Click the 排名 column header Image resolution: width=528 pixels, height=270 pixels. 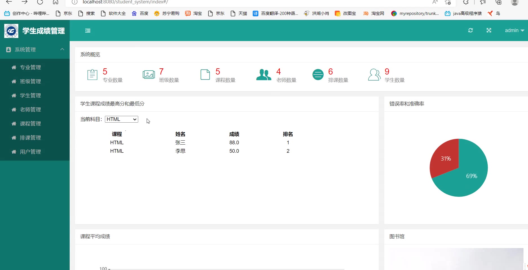(288, 134)
